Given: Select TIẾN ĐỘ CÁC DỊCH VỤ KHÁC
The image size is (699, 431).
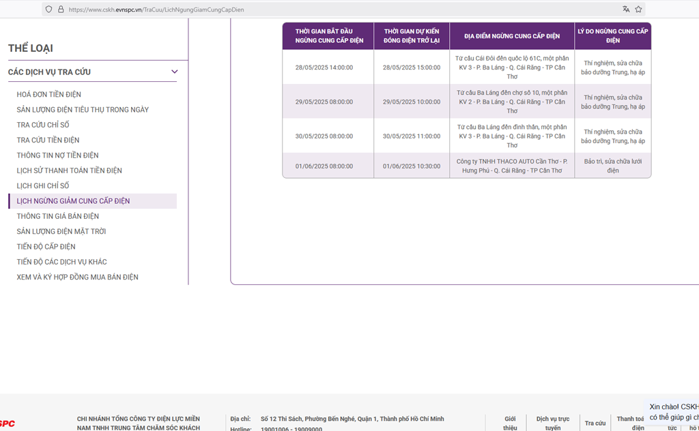Looking at the screenshot, I should pos(62,261).
